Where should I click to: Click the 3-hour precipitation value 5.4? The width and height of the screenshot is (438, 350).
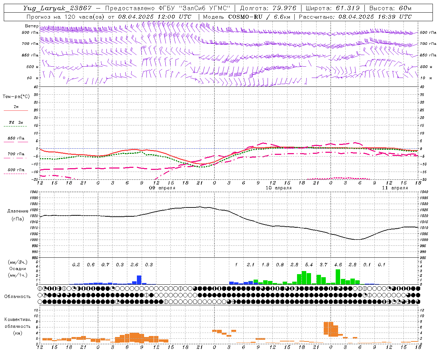coord(309,265)
